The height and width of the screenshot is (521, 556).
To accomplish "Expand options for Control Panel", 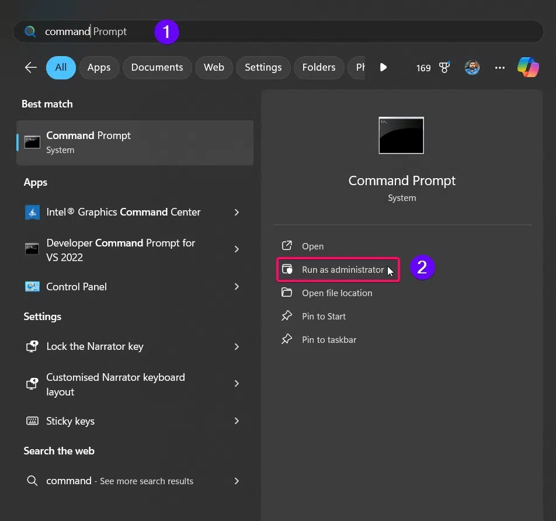I will 237,287.
